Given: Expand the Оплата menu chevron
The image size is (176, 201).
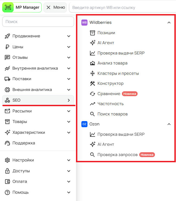Looking at the screenshot, I should pyautogui.click(x=69, y=181).
